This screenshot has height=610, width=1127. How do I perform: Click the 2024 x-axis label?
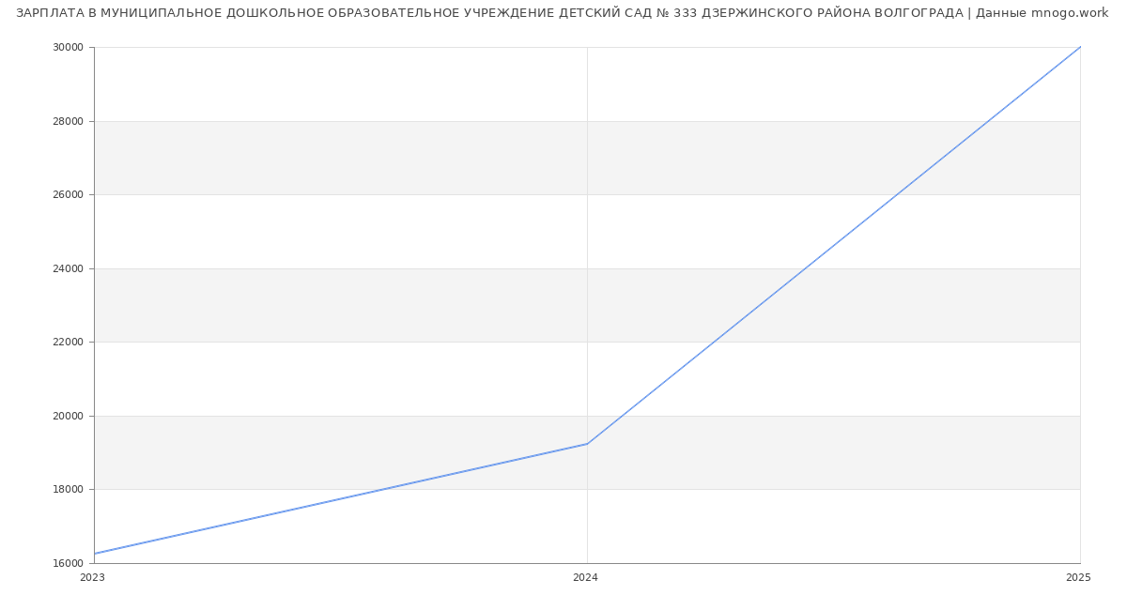585,578
